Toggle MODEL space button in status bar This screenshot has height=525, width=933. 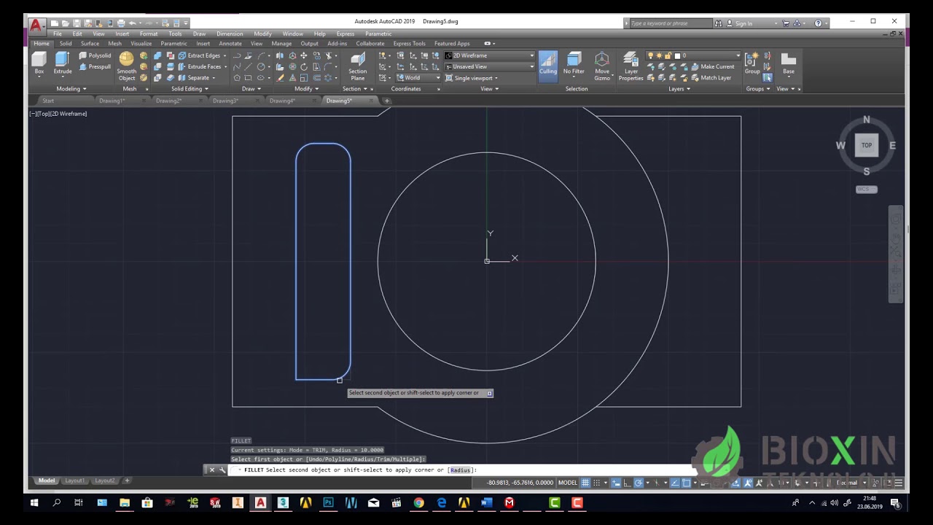click(x=567, y=483)
